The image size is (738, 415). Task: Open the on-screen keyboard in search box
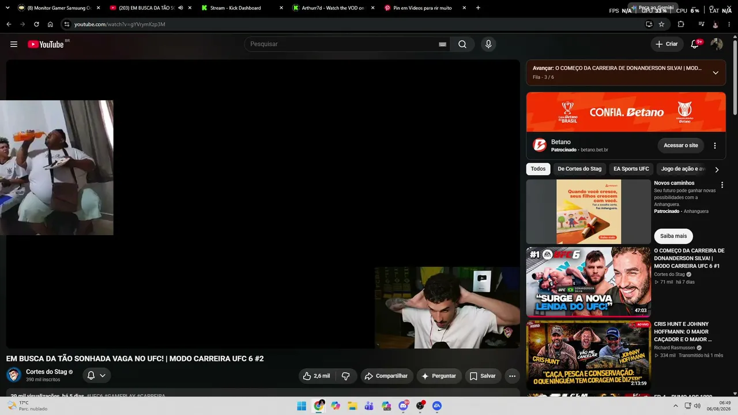click(x=443, y=44)
